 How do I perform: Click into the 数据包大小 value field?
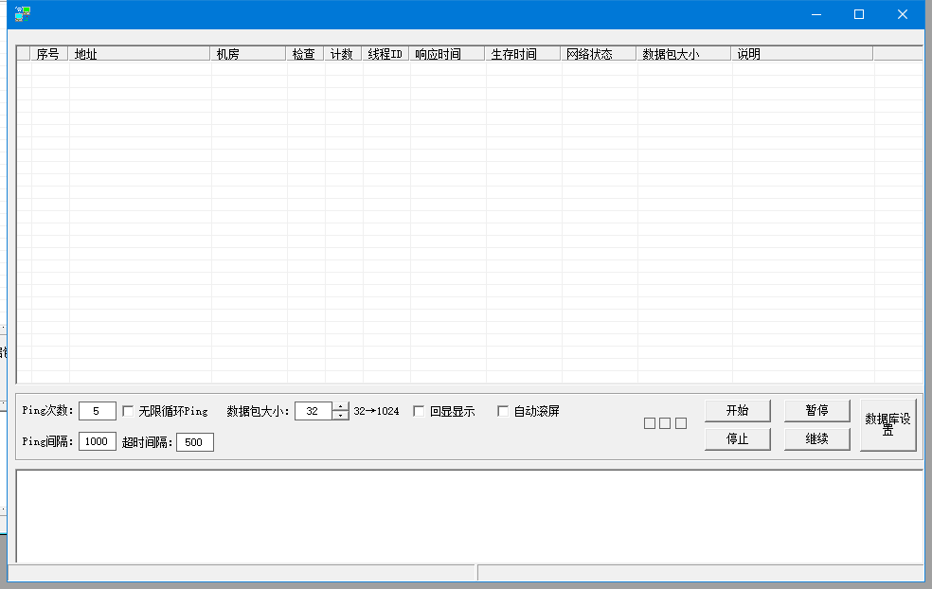point(314,411)
